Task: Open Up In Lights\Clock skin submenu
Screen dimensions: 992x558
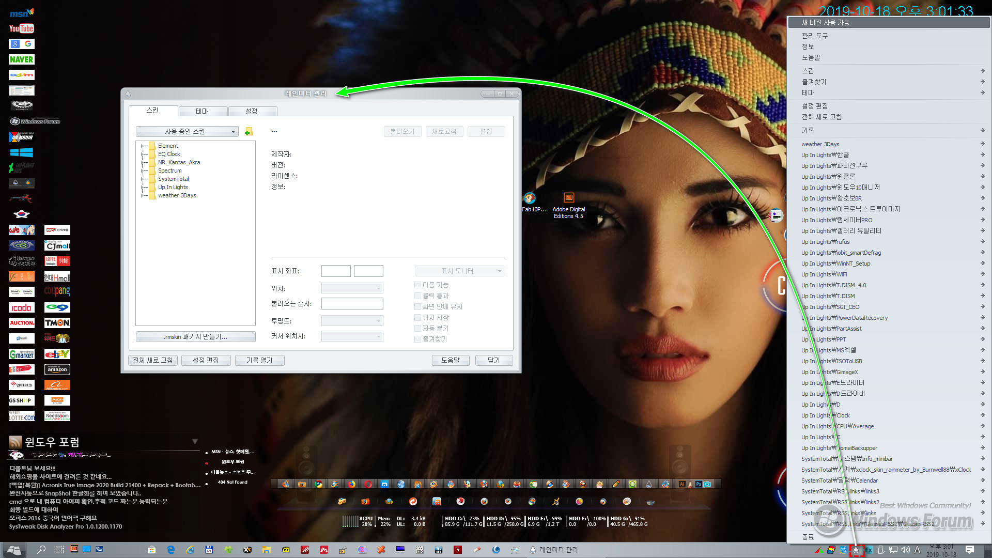Action: (x=888, y=415)
